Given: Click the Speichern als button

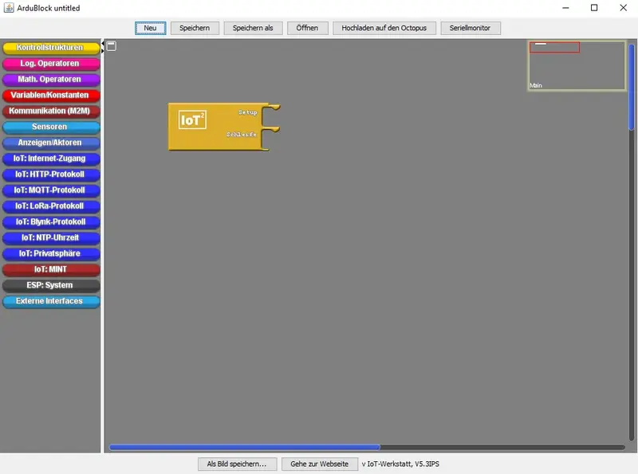Looking at the screenshot, I should [x=253, y=28].
